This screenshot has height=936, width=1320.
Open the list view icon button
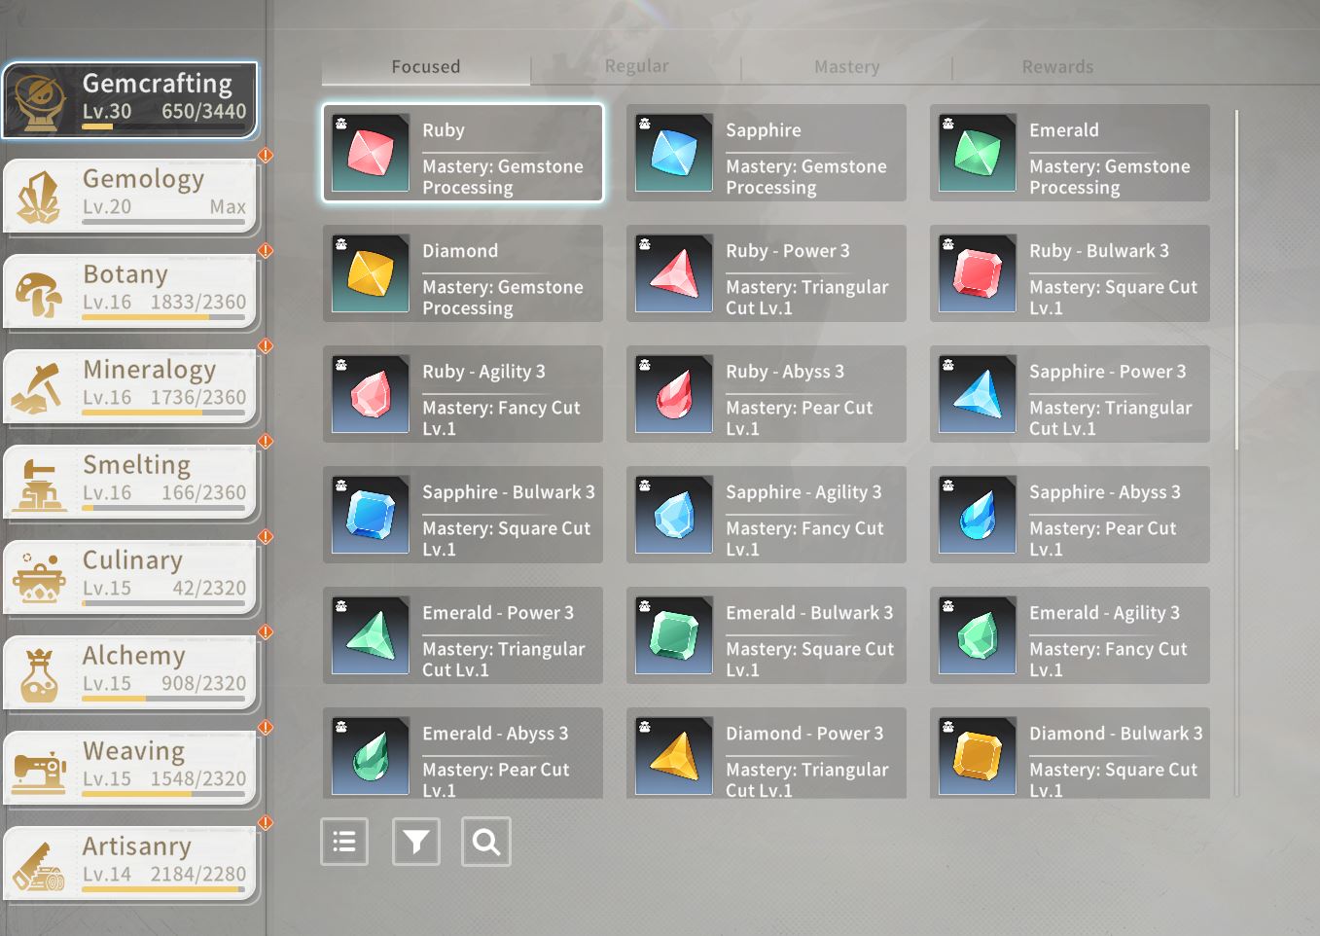(344, 842)
